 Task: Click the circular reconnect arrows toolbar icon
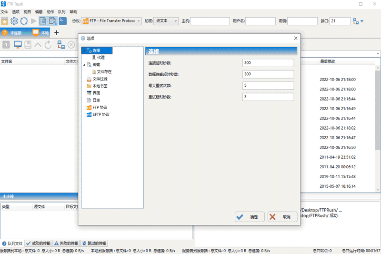[24, 21]
